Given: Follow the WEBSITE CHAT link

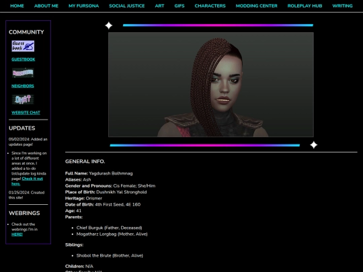Looking at the screenshot, I should click(26, 113).
